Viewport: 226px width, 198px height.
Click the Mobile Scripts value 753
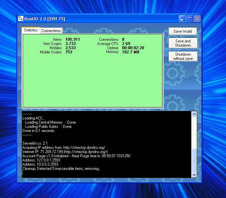pyautogui.click(x=69, y=52)
